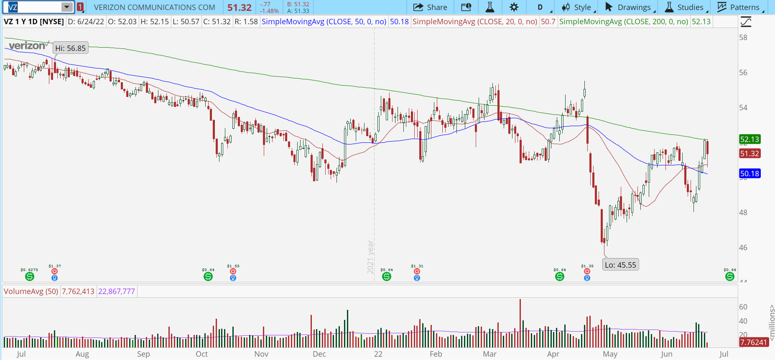The image size is (775, 360).
Task: Click the green 52.13 price axis label
Action: [x=750, y=139]
